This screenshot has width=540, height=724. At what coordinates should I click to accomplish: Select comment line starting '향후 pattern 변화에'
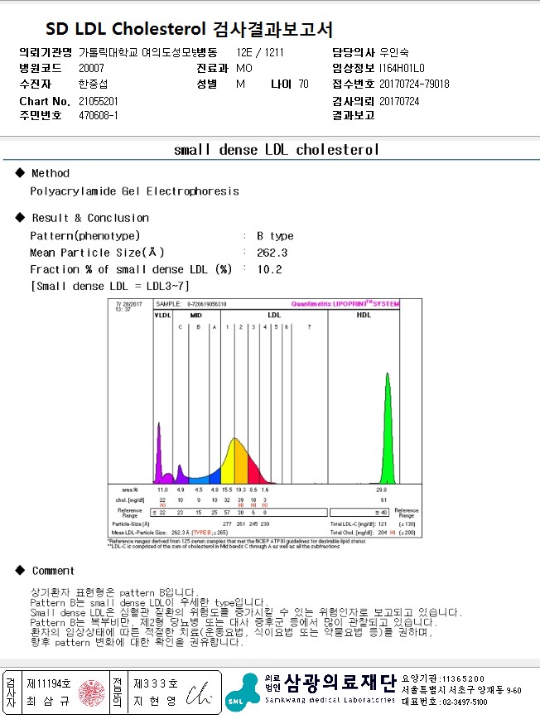[136, 642]
